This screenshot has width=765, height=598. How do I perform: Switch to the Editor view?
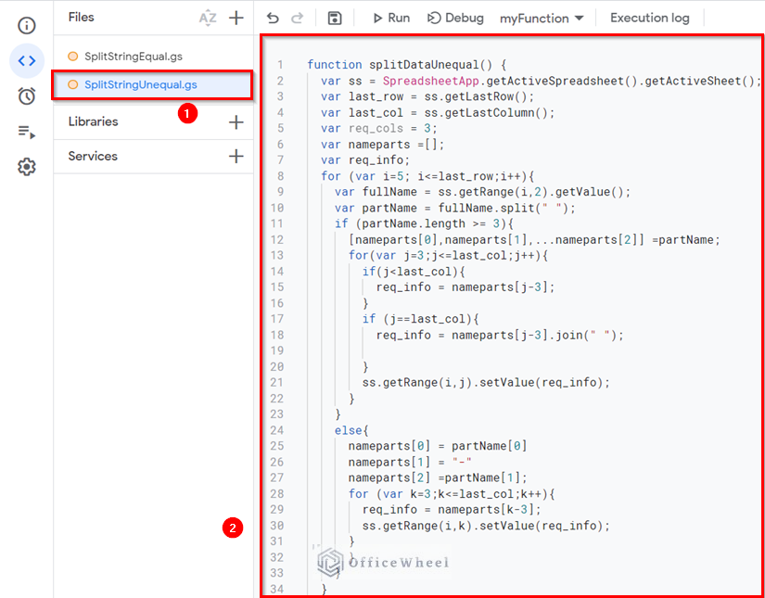pos(27,60)
